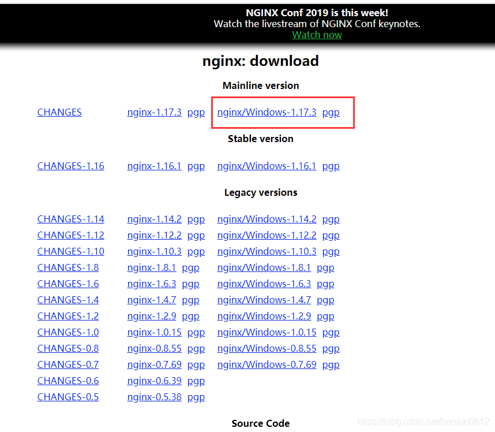Open pgp signature next to nginx-1.12.2
The height and width of the screenshot is (432, 495).
click(196, 236)
